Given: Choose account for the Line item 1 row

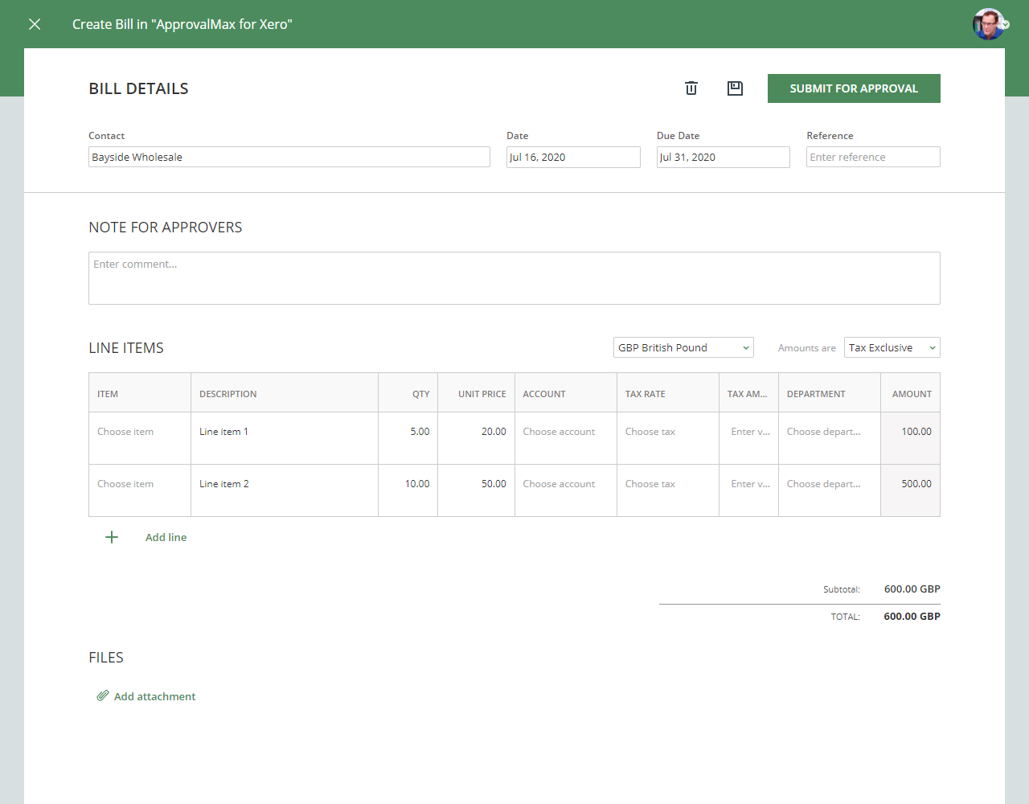Looking at the screenshot, I should tap(566, 438).
